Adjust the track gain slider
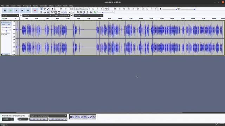Viewport: 225px width, 126px height. tap(6, 27)
